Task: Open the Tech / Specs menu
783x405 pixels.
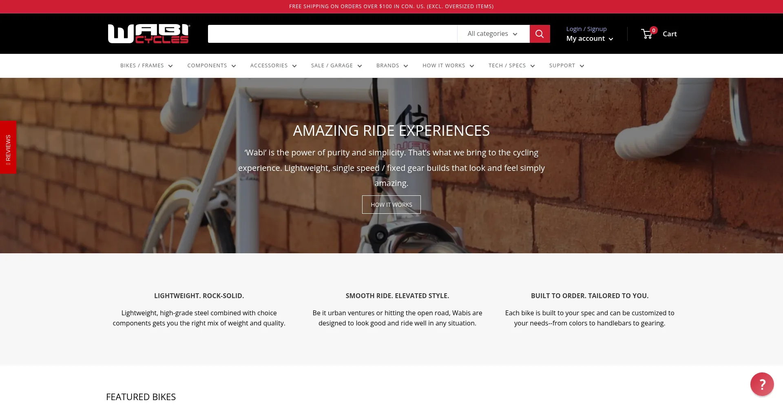Action: click(x=512, y=66)
